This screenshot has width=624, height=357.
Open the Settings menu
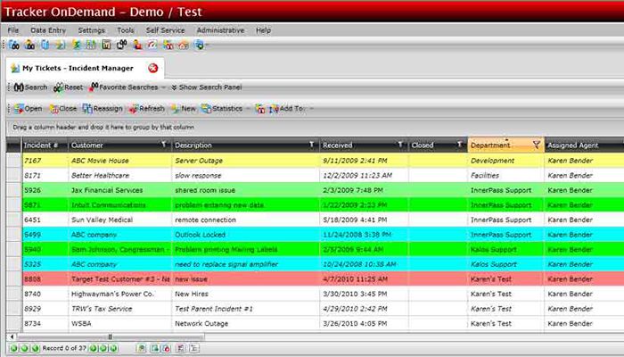point(92,30)
